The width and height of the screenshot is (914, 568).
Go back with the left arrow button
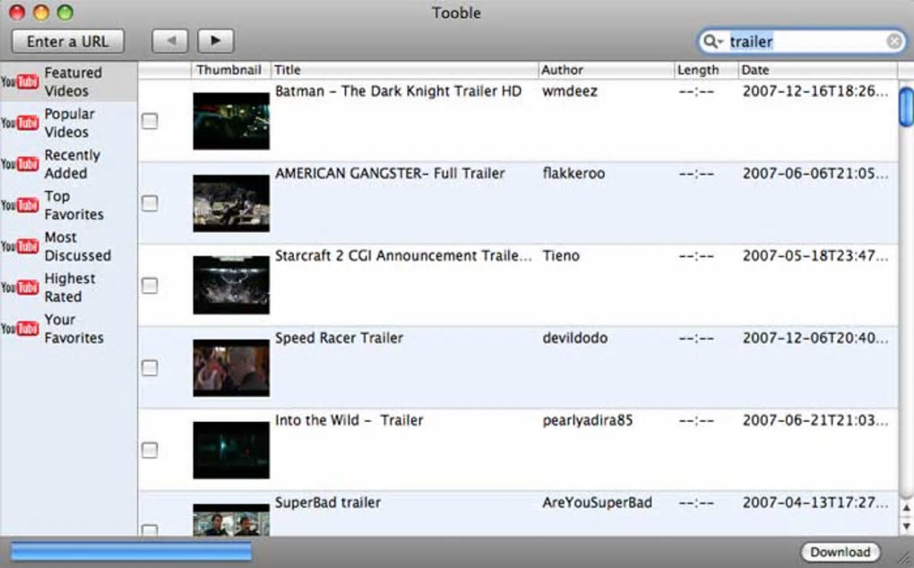point(170,41)
